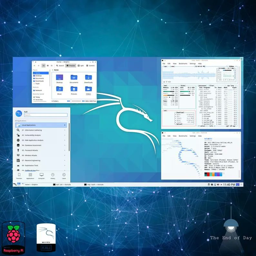Switch to Computer tab in launcher

pos(42,176)
